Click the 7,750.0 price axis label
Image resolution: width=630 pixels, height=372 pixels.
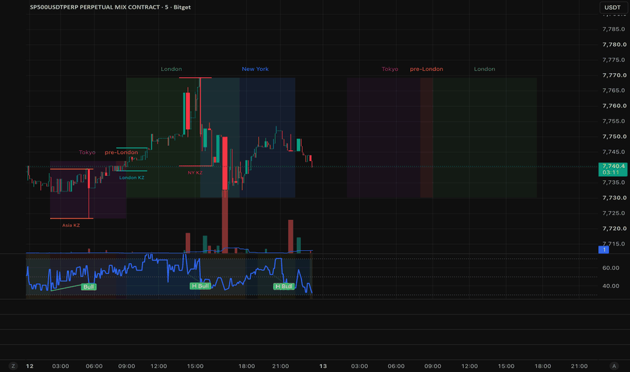point(614,137)
